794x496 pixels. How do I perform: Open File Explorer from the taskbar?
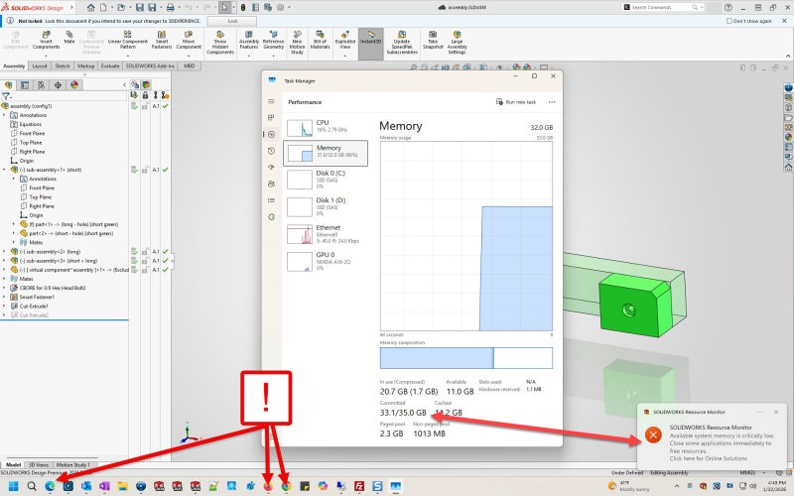coord(122,486)
